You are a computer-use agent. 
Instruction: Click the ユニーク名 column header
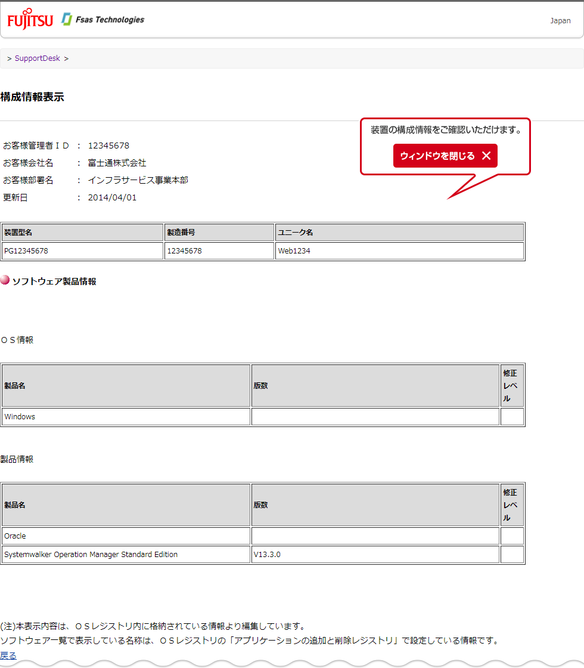tap(399, 232)
